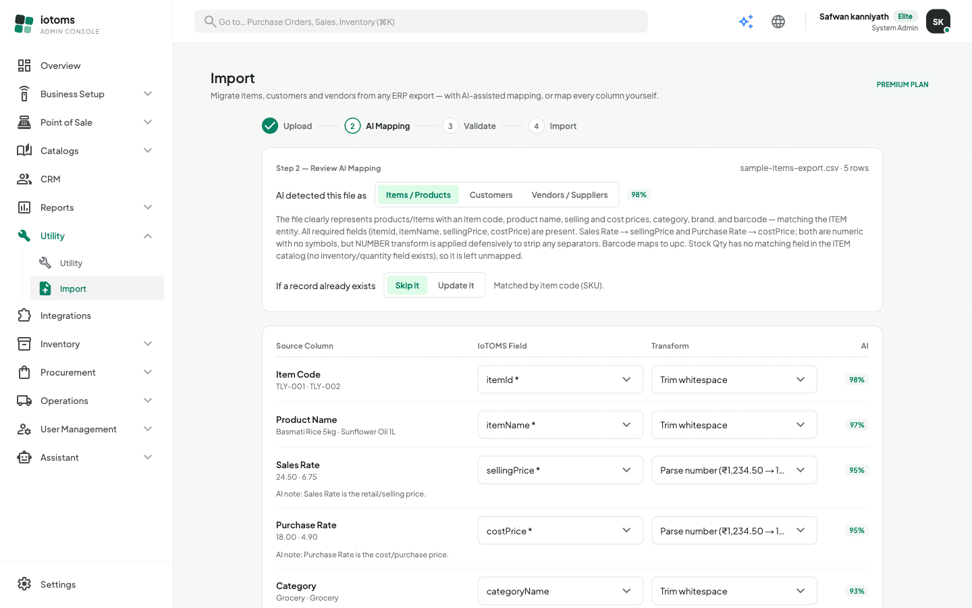
Task: Click the Utility wrench icon in submenu
Action: pos(45,263)
